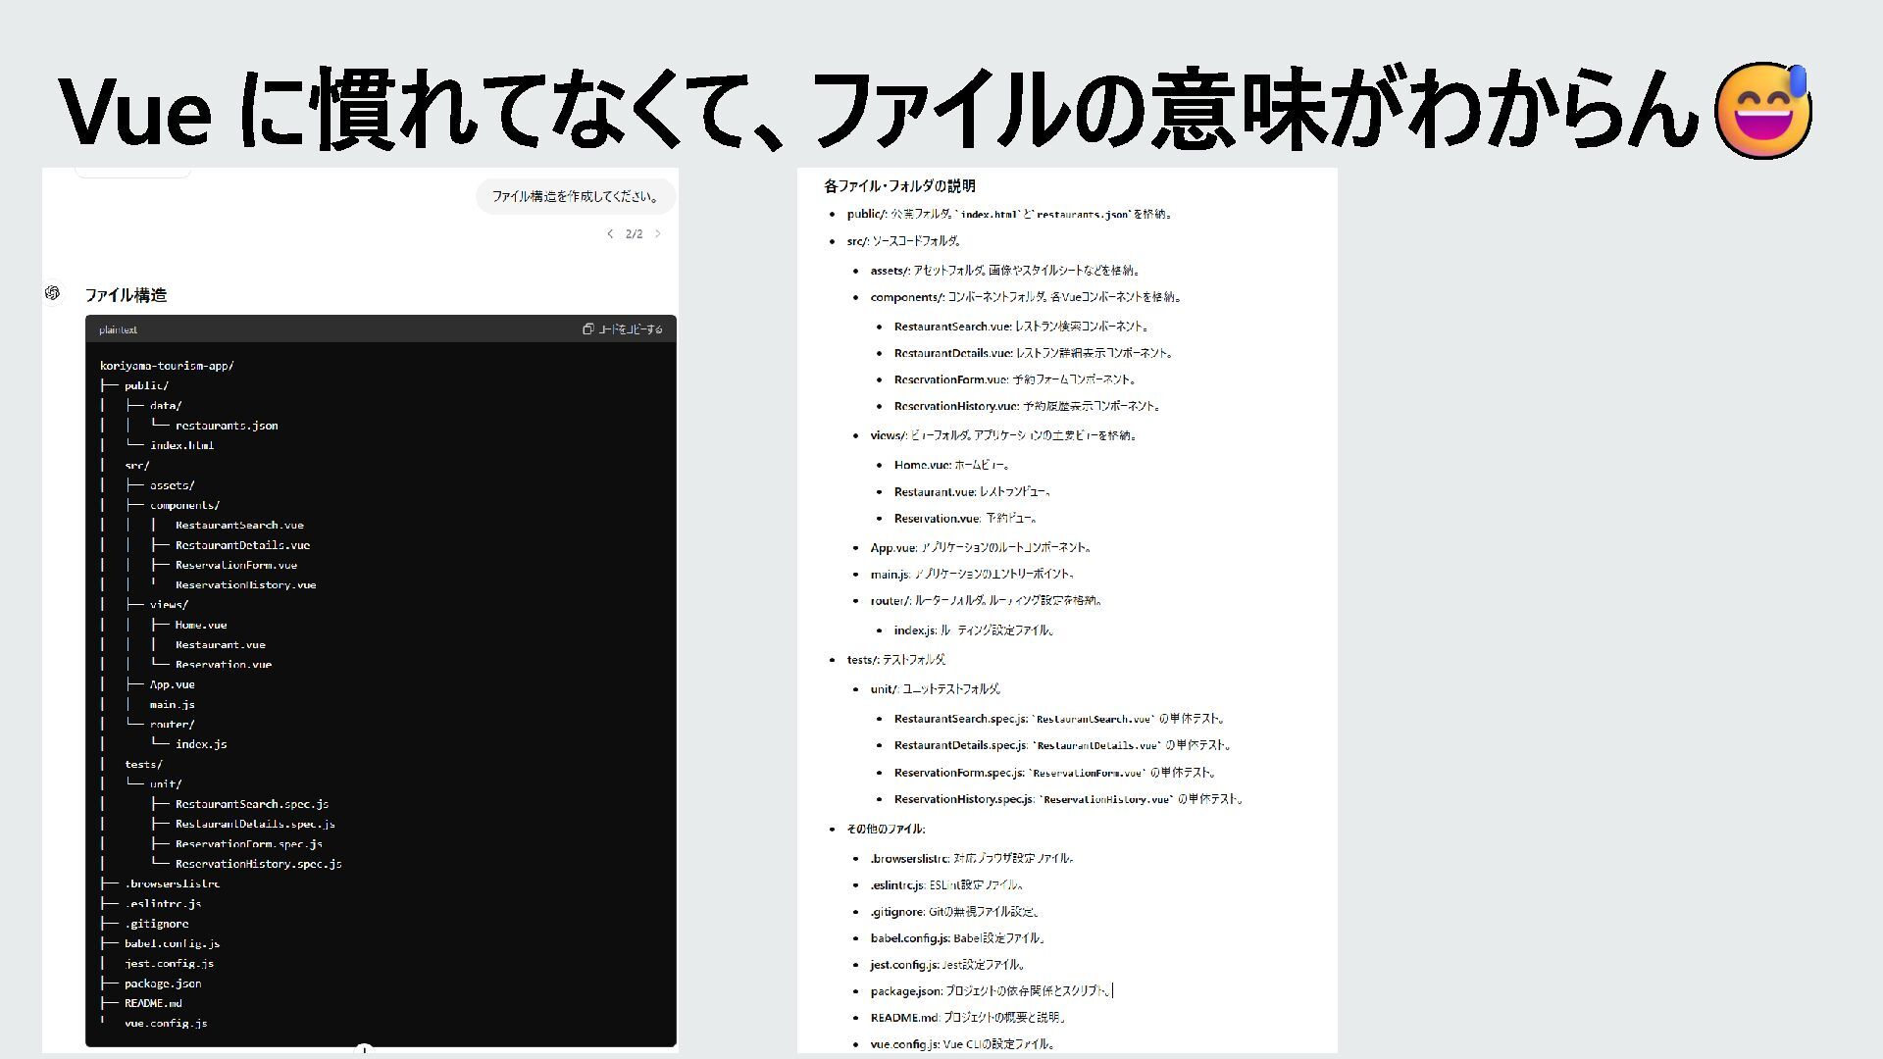Viewport: 1883px width, 1059px height.
Task: Go to previous response with left chevron
Action: (x=610, y=234)
